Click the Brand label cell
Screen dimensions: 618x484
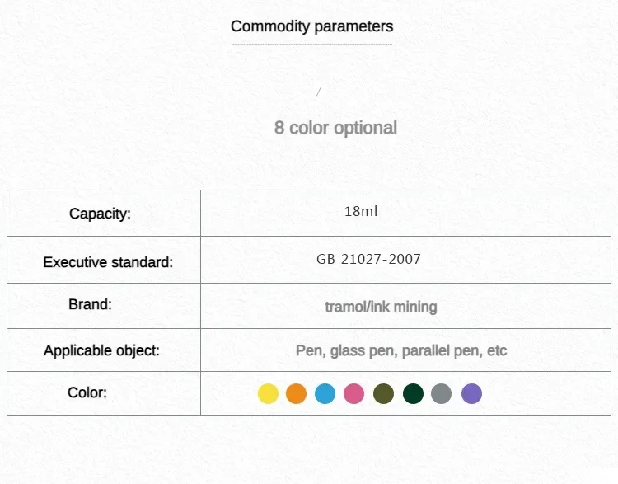(x=90, y=304)
